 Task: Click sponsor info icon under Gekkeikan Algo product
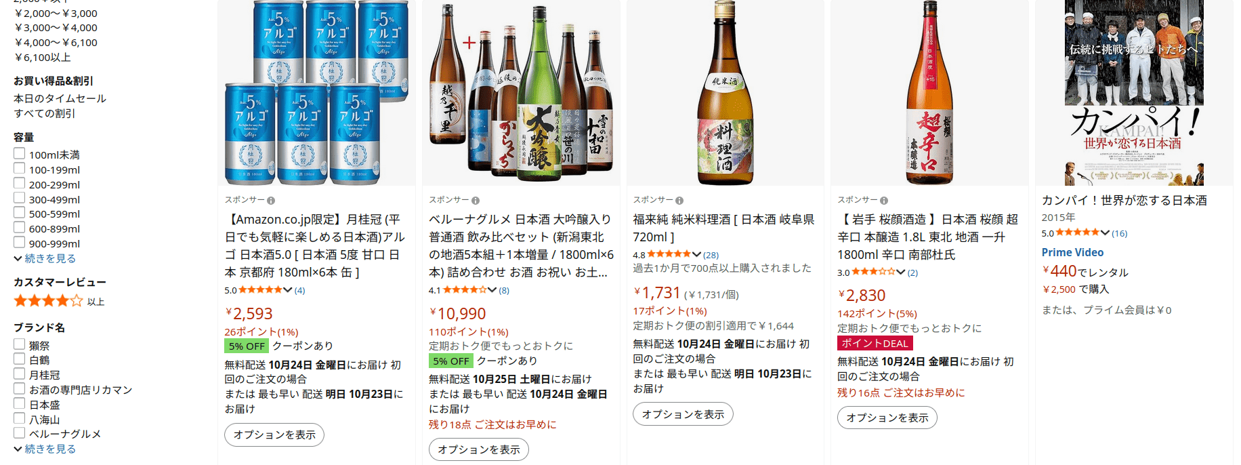pyautogui.click(x=271, y=201)
